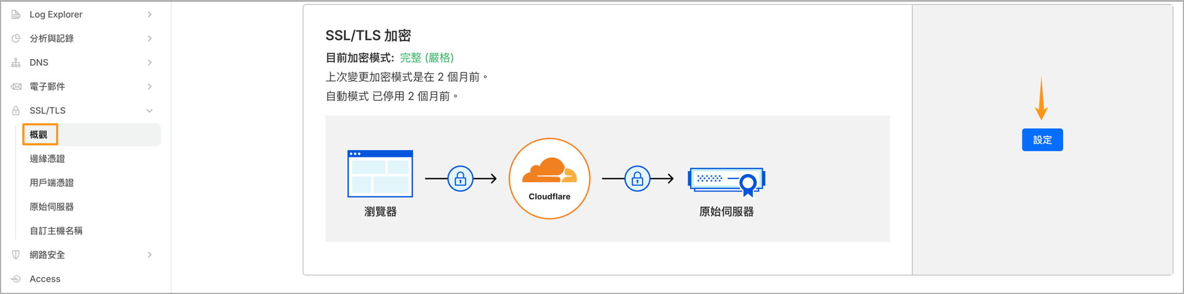The height and width of the screenshot is (294, 1184).
Task: Click the Access sidebar icon
Action: pos(16,279)
